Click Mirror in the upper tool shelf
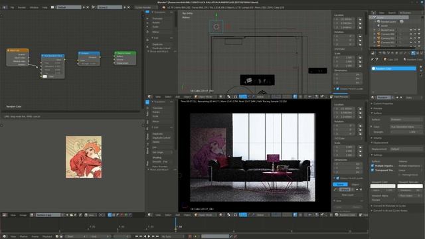The height and width of the screenshot is (239, 425). point(161,32)
